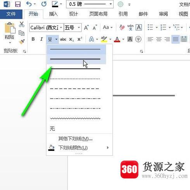Open 其他下划线(M)... dialog
The width and height of the screenshot is (190, 190).
79,139
